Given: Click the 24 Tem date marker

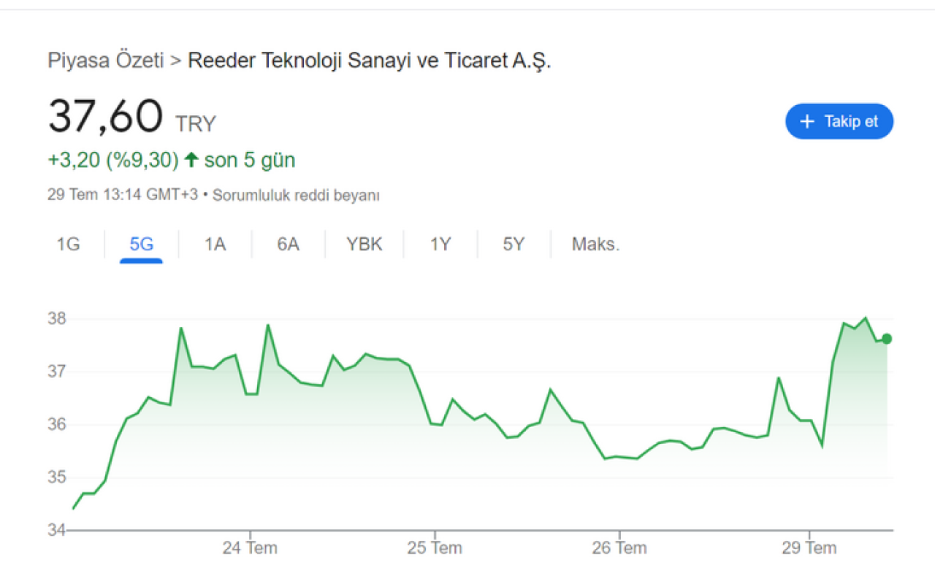Looking at the screenshot, I should pos(250,548).
